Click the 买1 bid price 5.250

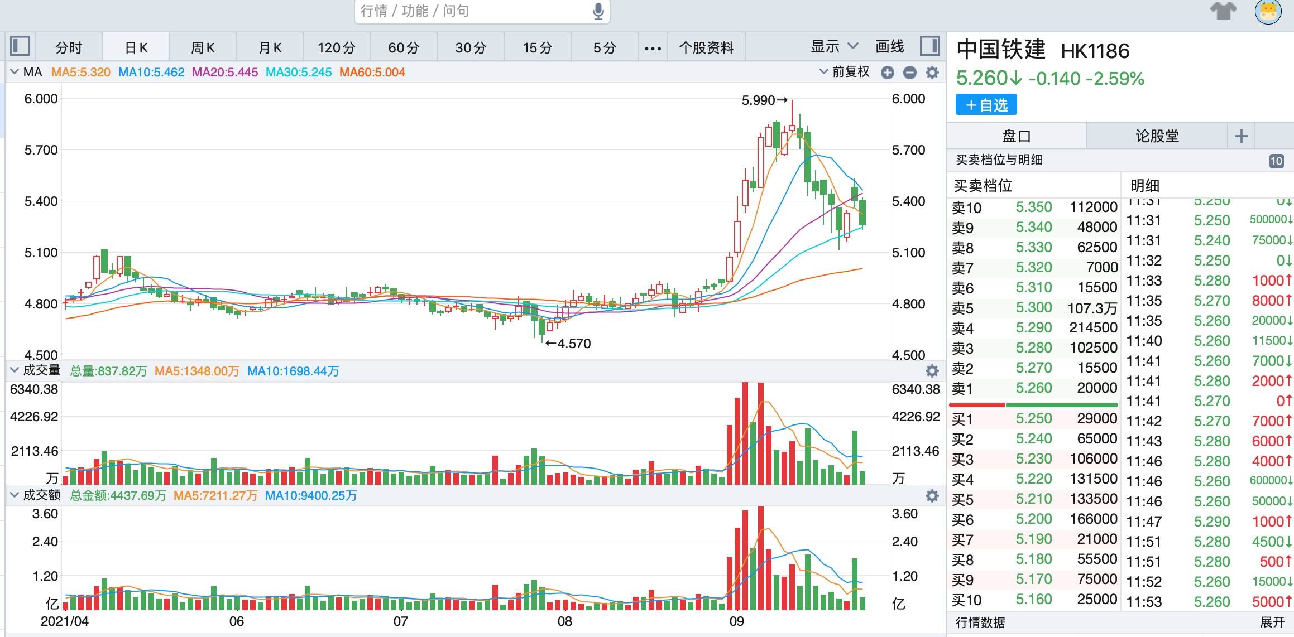(1034, 419)
